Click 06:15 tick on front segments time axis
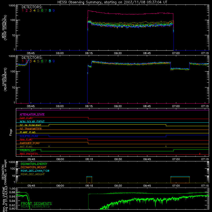Screen dimensions: 212x212 89,53
